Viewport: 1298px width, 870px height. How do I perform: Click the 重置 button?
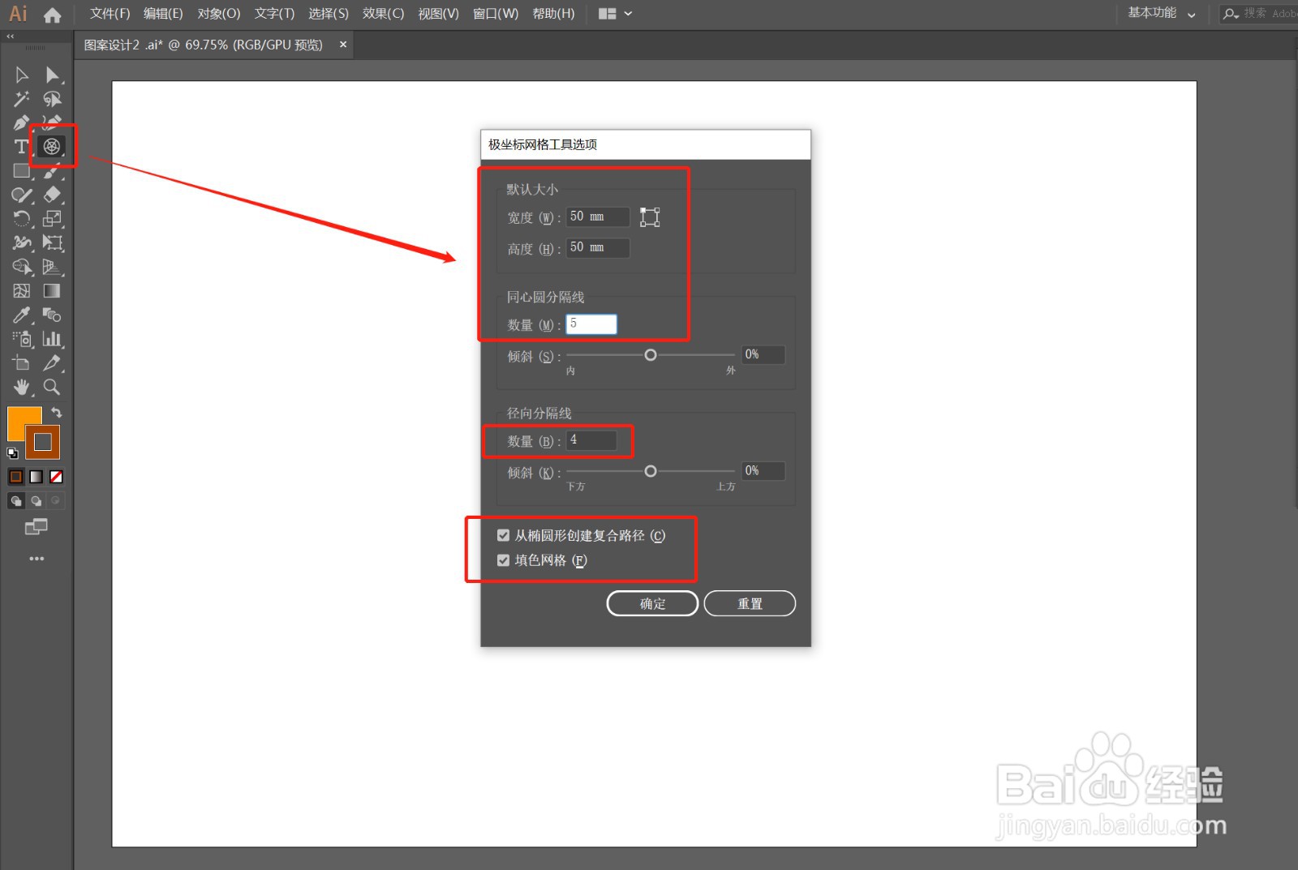(x=750, y=603)
